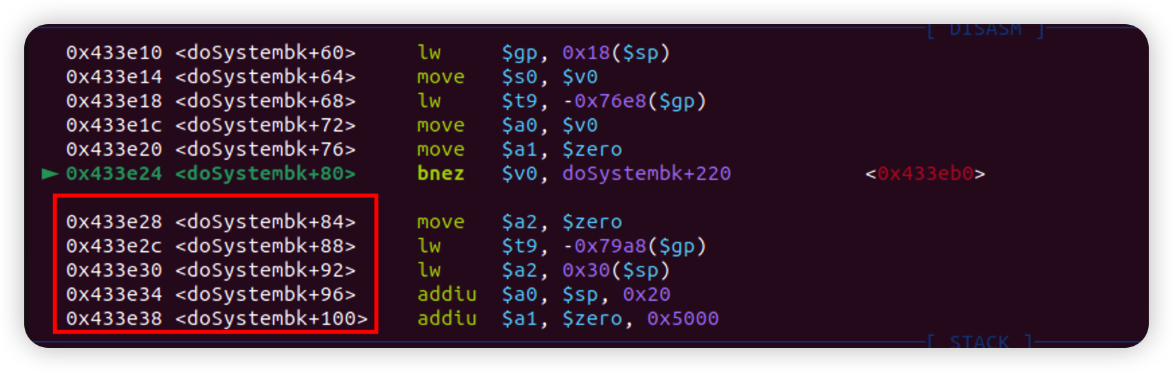Viewport: 1173px width, 372px height.
Task: Click the <doSystembk+100> symbol label
Action: (x=272, y=319)
